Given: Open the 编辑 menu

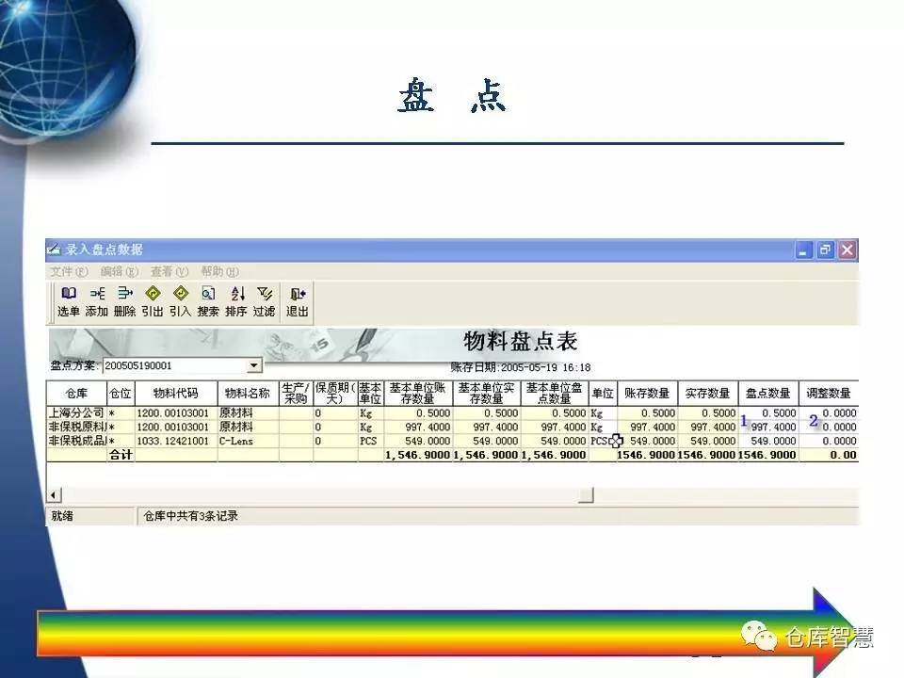Looking at the screenshot, I should [119, 271].
